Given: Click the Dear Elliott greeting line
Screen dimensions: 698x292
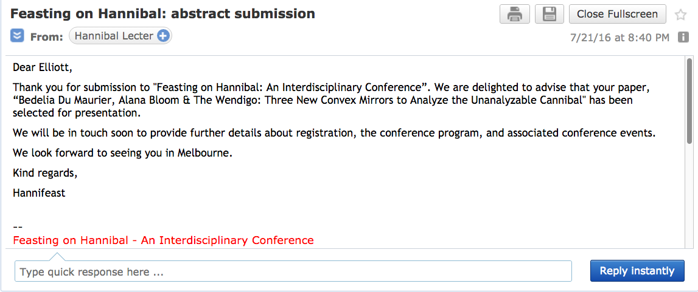Looking at the screenshot, I should coord(42,67).
